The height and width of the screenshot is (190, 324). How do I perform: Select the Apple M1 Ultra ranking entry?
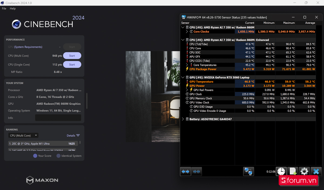pos(43,144)
